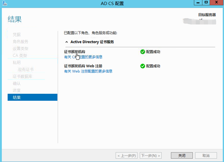Select 确认 step in sidebar

[x=17, y=83]
